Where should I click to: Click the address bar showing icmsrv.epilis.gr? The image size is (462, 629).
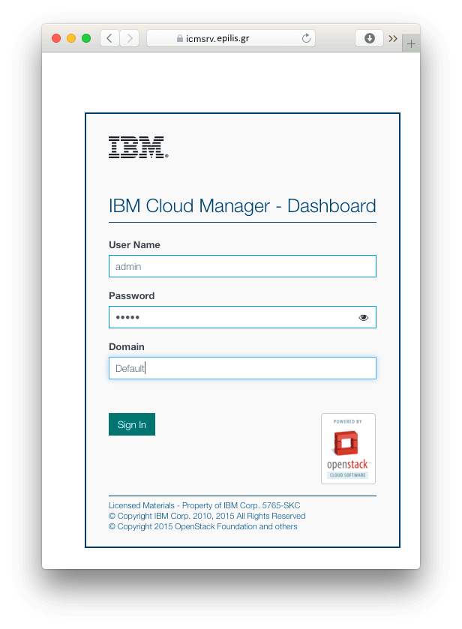coord(231,38)
